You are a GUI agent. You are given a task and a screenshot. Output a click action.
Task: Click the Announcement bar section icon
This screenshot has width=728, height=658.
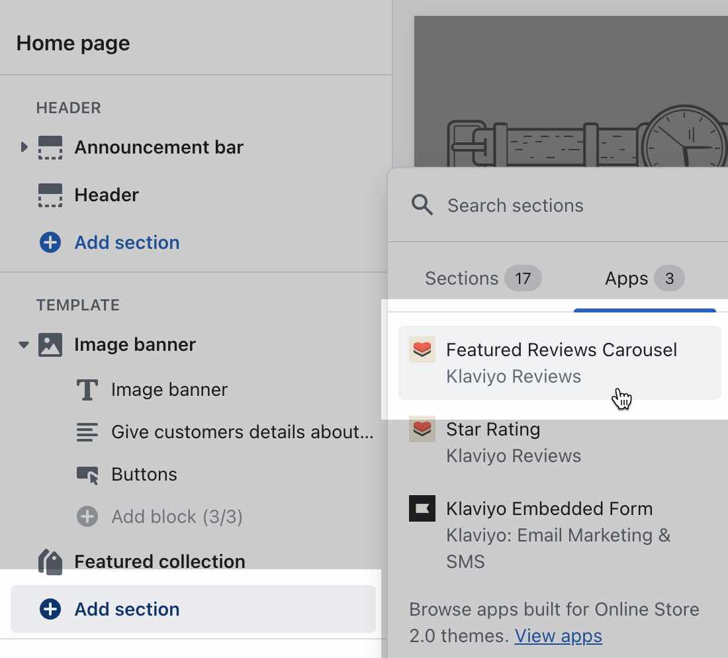point(50,147)
